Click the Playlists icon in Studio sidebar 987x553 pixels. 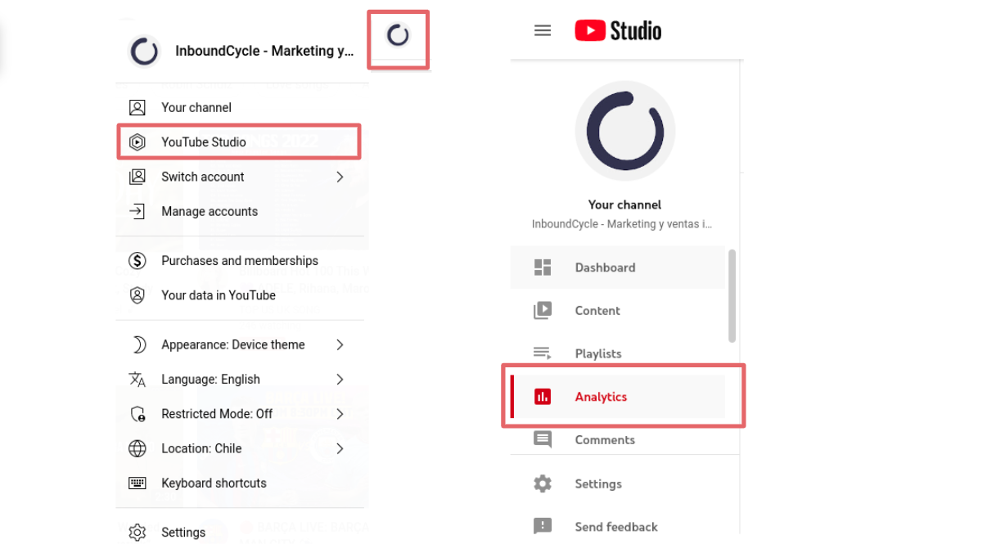tap(543, 353)
